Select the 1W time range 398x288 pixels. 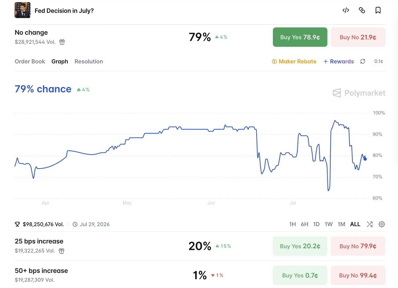pyautogui.click(x=328, y=224)
